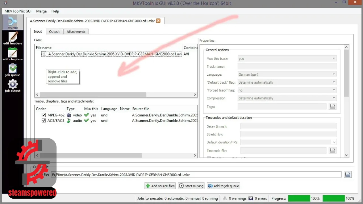The width and height of the screenshot is (363, 204).
Task: Uncheck the MPEG-4p2 video track
Action: pyautogui.click(x=44, y=115)
